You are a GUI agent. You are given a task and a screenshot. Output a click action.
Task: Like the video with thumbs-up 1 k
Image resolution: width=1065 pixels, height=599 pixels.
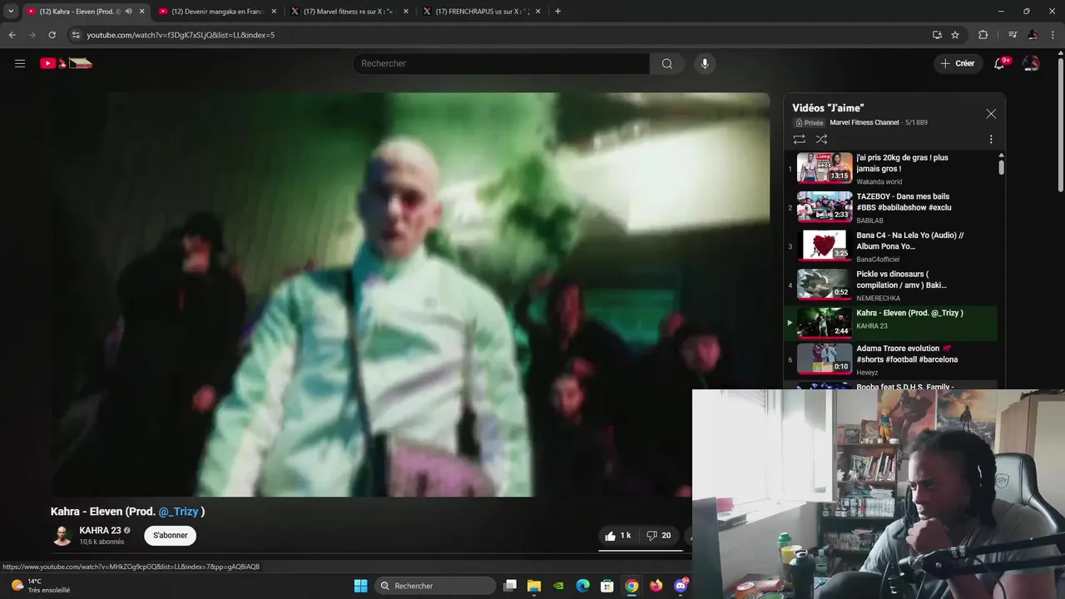pyautogui.click(x=618, y=536)
